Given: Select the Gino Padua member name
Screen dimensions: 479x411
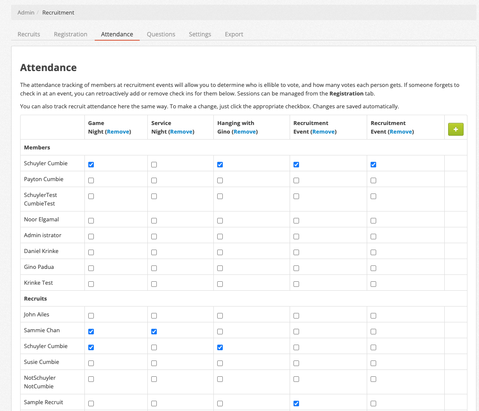Looking at the screenshot, I should (x=39, y=267).
